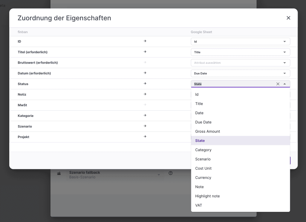Click into the State input field
Image resolution: width=306 pixels, height=222 pixels.
[x=233, y=84]
